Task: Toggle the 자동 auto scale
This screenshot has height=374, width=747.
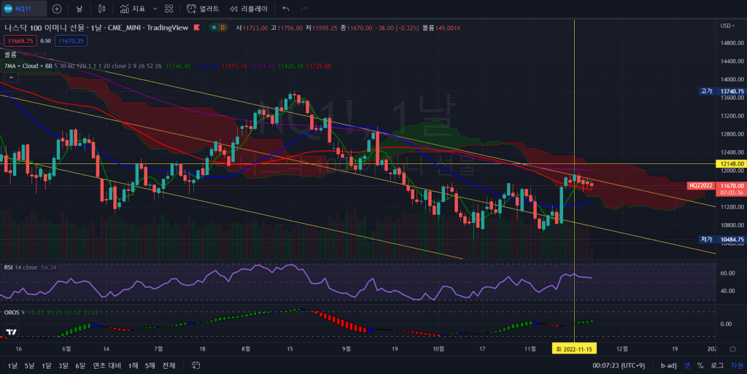Action: pyautogui.click(x=737, y=365)
